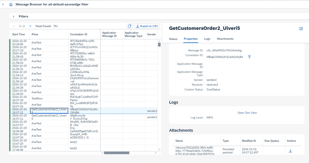This screenshot has width=309, height=163.
Task: Click correlation ID BVQRzA1JaQaZwW4ExZSVEw cell
Action: pos(84,67)
